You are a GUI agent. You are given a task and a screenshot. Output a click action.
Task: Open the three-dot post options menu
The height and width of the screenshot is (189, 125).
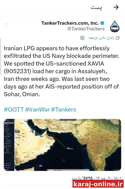click(7, 25)
